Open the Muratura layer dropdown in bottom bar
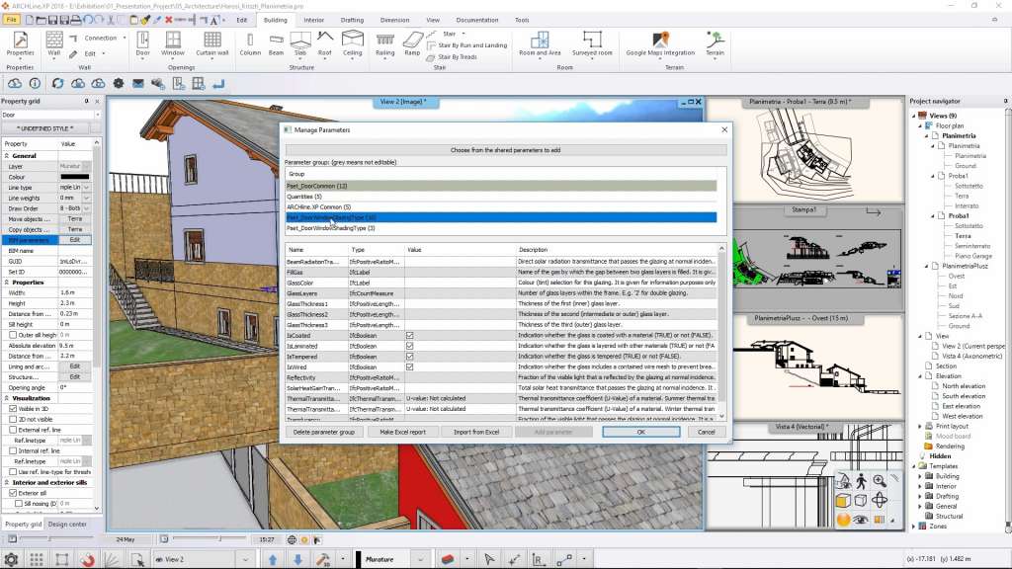 (x=420, y=559)
